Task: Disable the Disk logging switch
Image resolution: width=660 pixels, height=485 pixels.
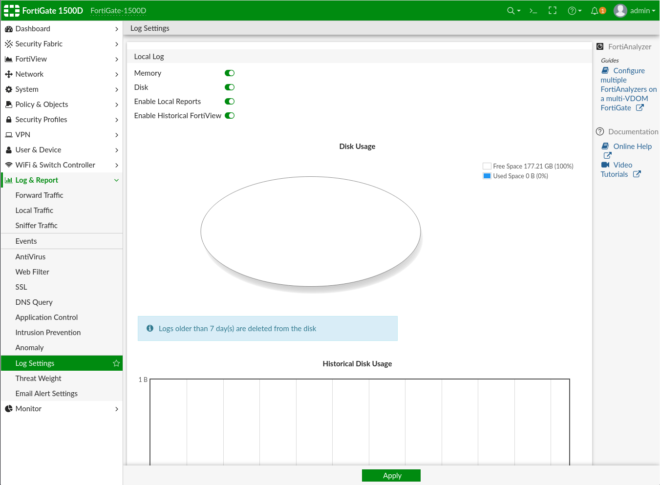Action: point(230,87)
